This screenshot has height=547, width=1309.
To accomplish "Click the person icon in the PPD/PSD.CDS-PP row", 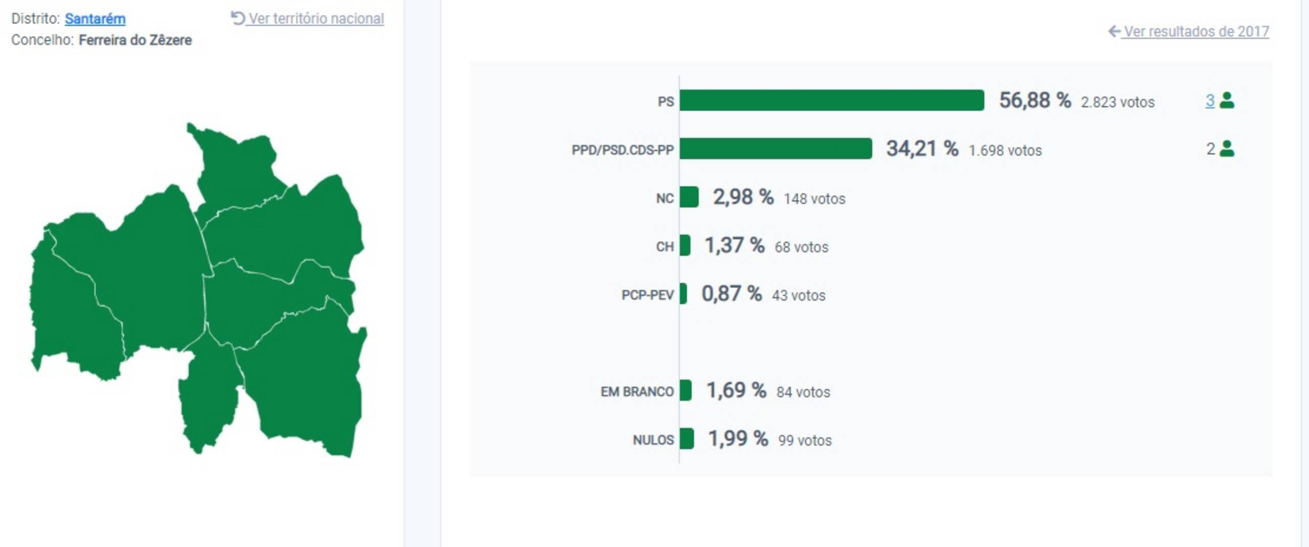I will point(1227,149).
